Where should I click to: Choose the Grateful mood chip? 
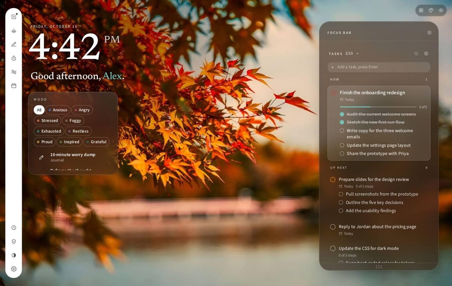click(96, 142)
